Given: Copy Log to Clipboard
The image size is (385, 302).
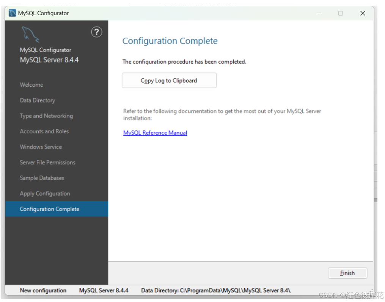Looking at the screenshot, I should [x=169, y=81].
